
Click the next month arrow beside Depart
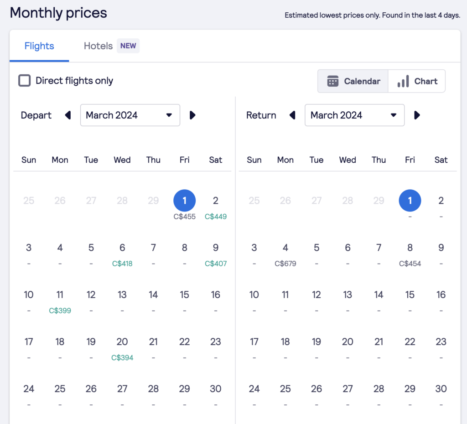click(192, 115)
